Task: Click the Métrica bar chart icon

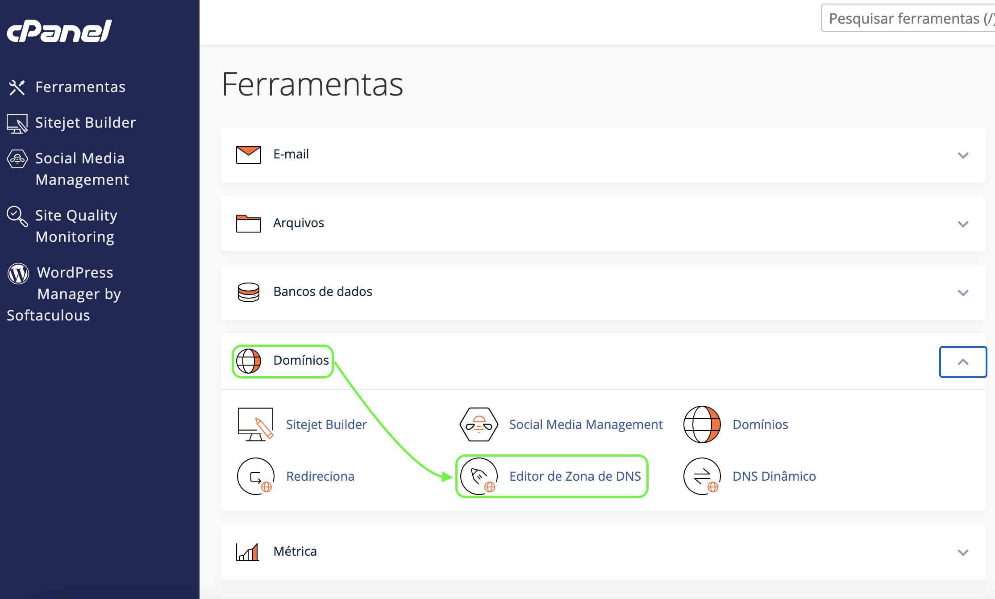Action: point(248,552)
